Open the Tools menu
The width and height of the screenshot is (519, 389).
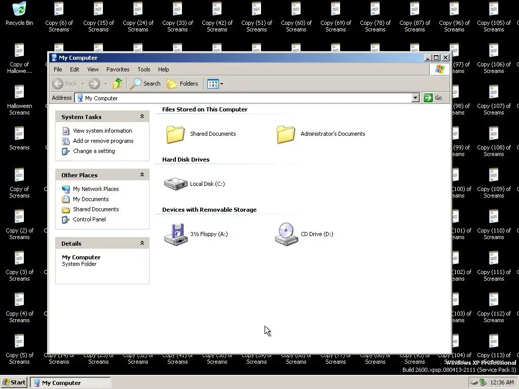point(143,69)
